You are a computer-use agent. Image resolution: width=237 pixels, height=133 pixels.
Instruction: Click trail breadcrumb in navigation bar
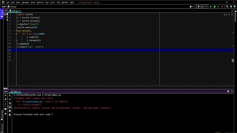coord(3,7)
